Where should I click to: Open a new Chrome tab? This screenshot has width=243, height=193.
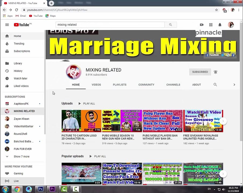tap(51, 3)
